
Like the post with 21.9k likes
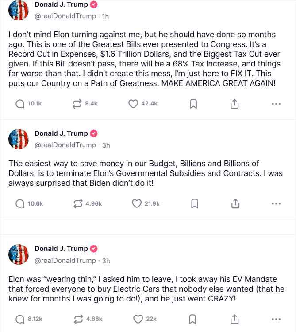[137, 203]
